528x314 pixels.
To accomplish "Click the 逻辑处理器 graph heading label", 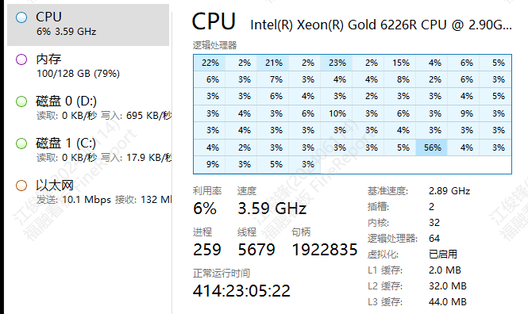I will 214,45.
